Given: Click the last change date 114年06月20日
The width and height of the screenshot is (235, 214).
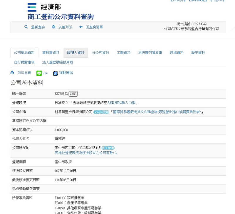Looking at the screenshot, I should point(66,180).
